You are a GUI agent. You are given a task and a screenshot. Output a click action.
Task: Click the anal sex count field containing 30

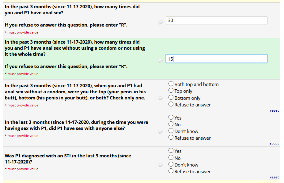216,20
